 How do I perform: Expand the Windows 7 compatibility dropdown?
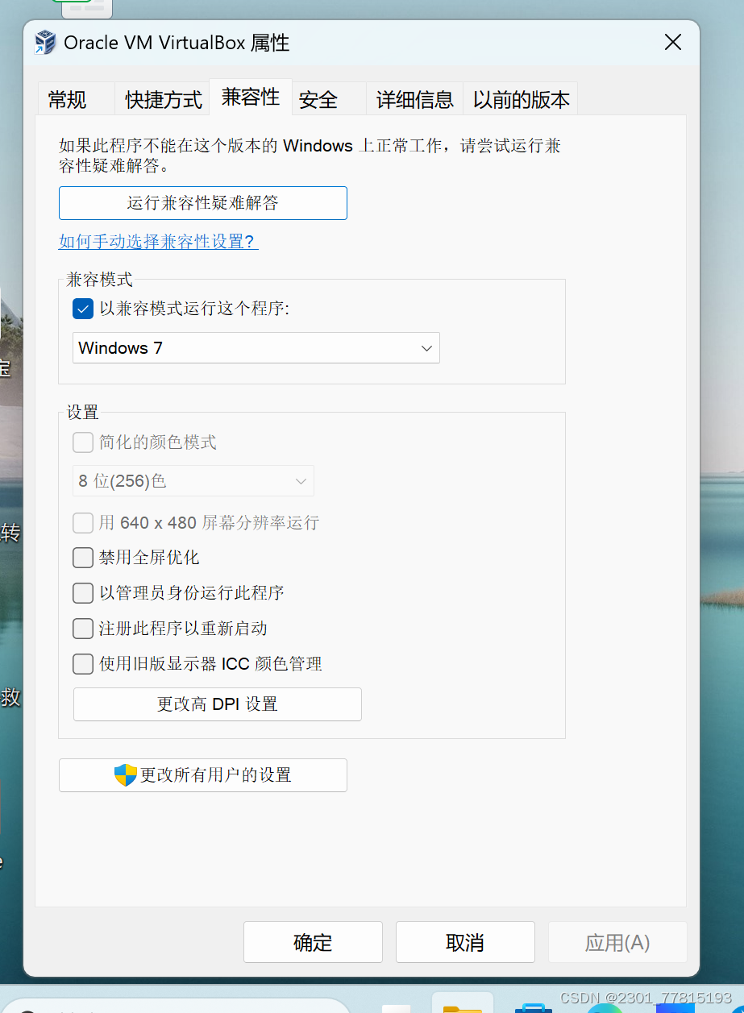click(x=256, y=348)
